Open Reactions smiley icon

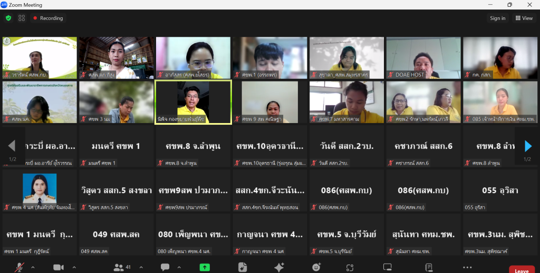(316, 267)
